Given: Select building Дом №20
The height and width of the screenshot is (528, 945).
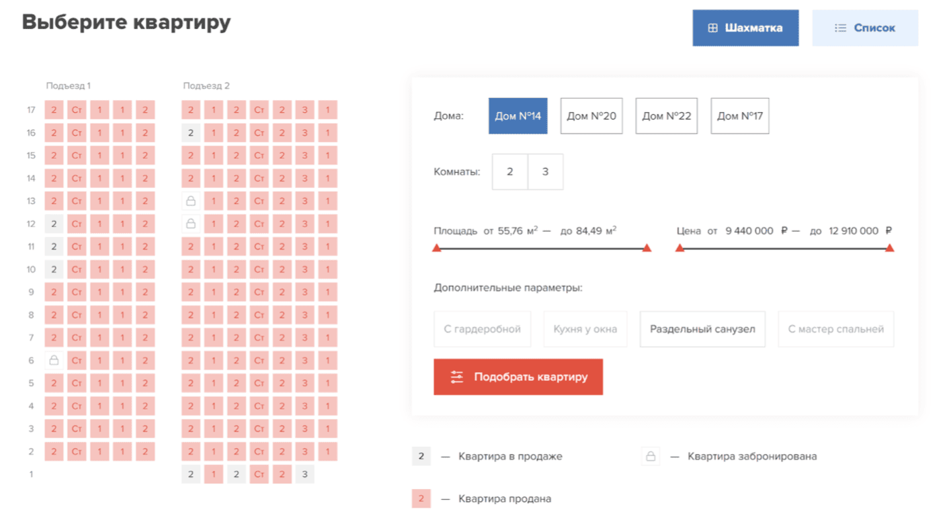Looking at the screenshot, I should click(x=591, y=116).
